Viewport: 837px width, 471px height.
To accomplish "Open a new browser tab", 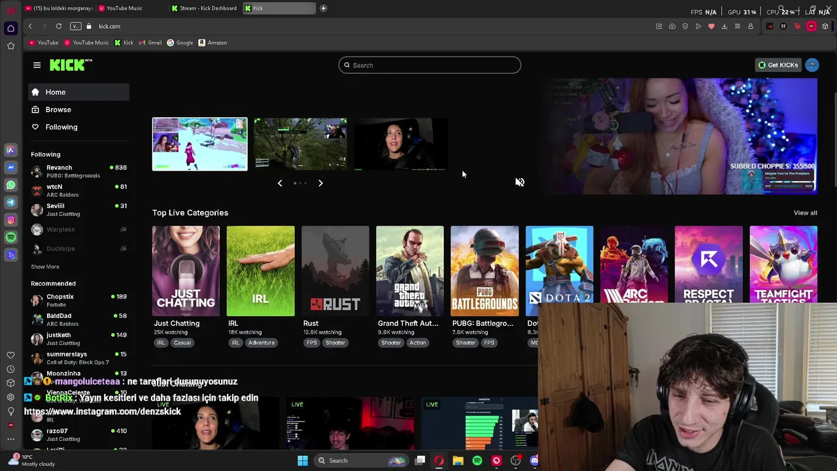I will pos(323,9).
